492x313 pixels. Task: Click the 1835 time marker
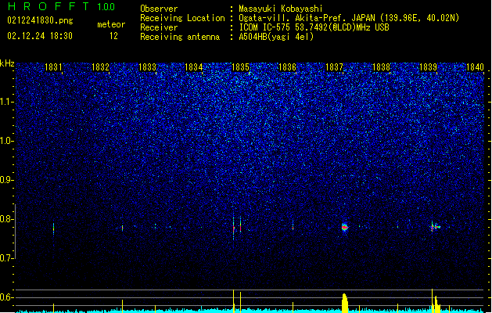240,67
